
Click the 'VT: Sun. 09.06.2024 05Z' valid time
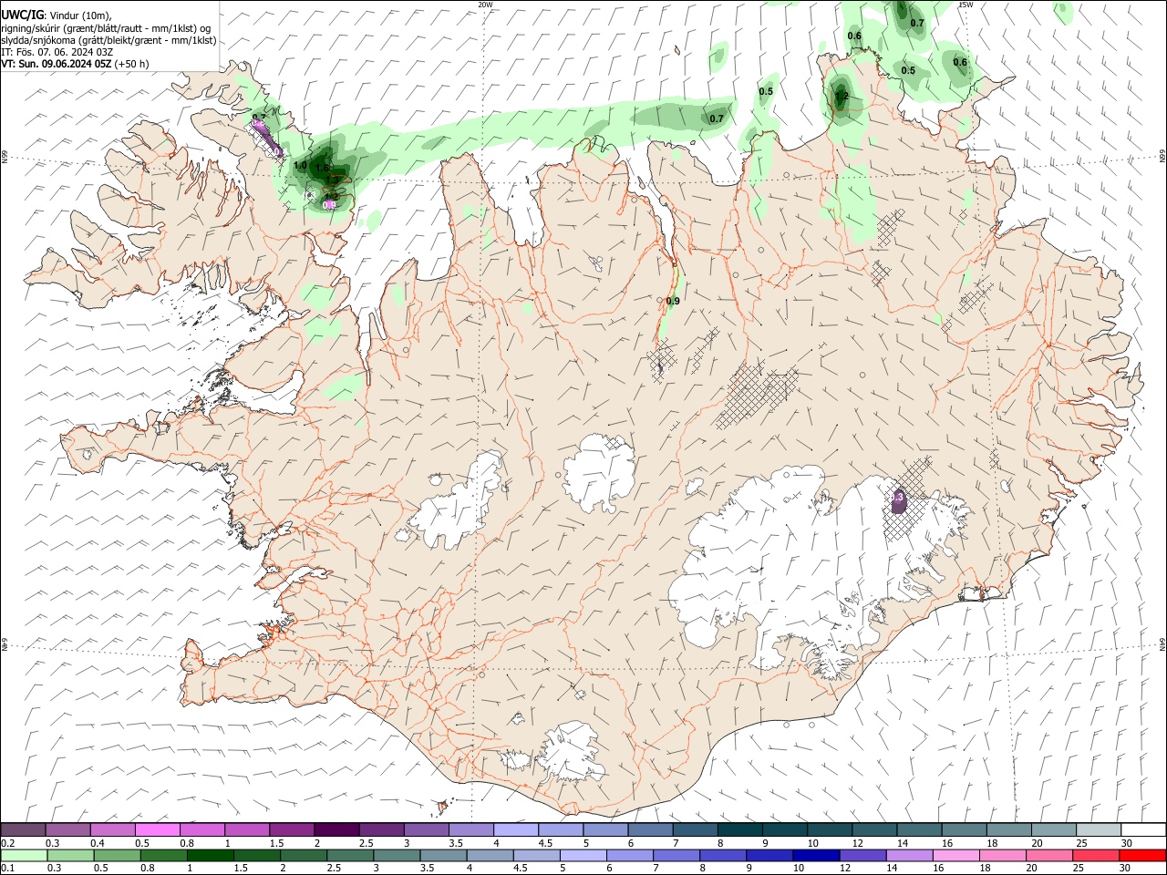57,64
